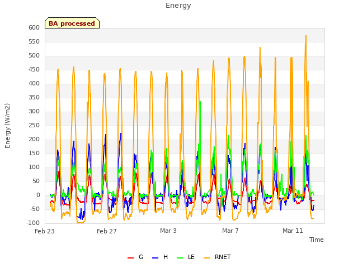Select the LE legend label
The image size is (358, 268).
pyautogui.click(x=191, y=257)
